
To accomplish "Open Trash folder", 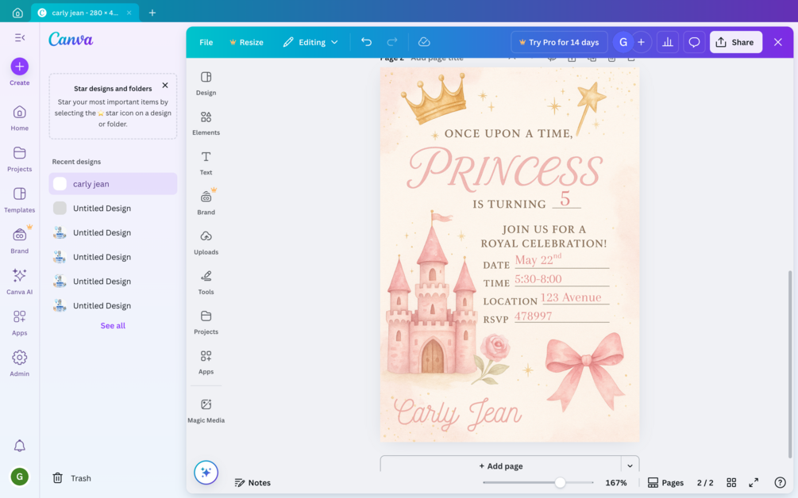I will 71,478.
